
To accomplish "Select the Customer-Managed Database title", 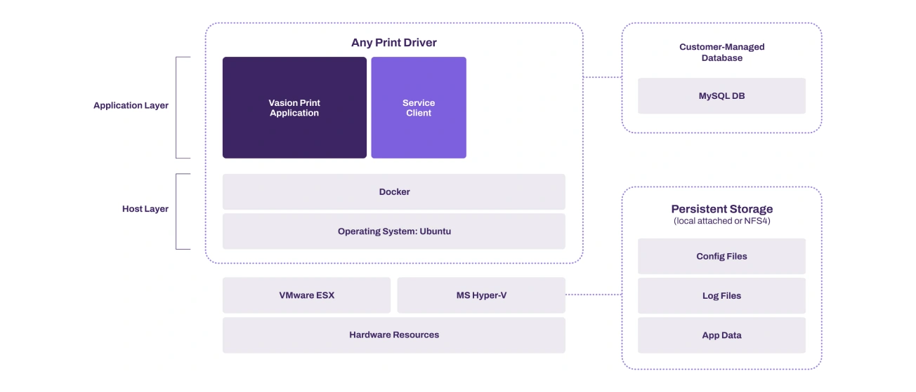I will 721,53.
